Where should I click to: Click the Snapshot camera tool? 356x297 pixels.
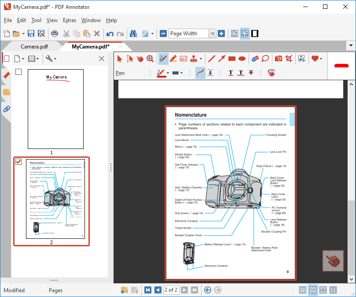[x=279, y=59]
